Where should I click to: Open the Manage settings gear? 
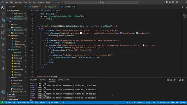[x=3, y=98]
